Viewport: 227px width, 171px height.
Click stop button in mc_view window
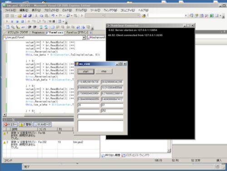[104, 71]
